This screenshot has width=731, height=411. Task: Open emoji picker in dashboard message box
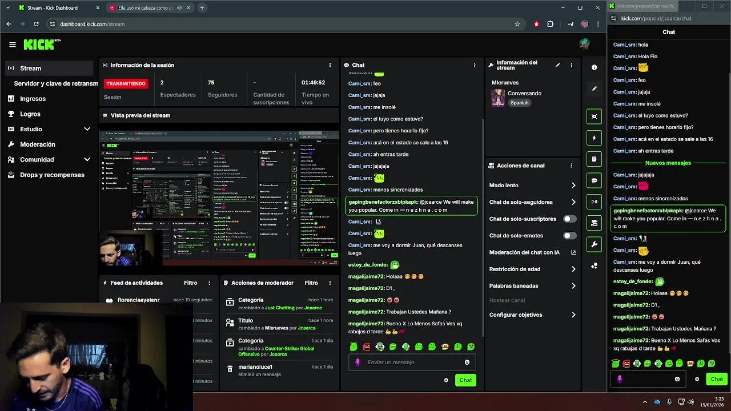coord(467,362)
